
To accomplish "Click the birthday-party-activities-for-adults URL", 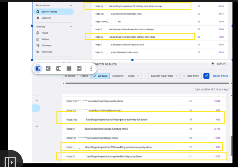I will click(x=107, y=120).
